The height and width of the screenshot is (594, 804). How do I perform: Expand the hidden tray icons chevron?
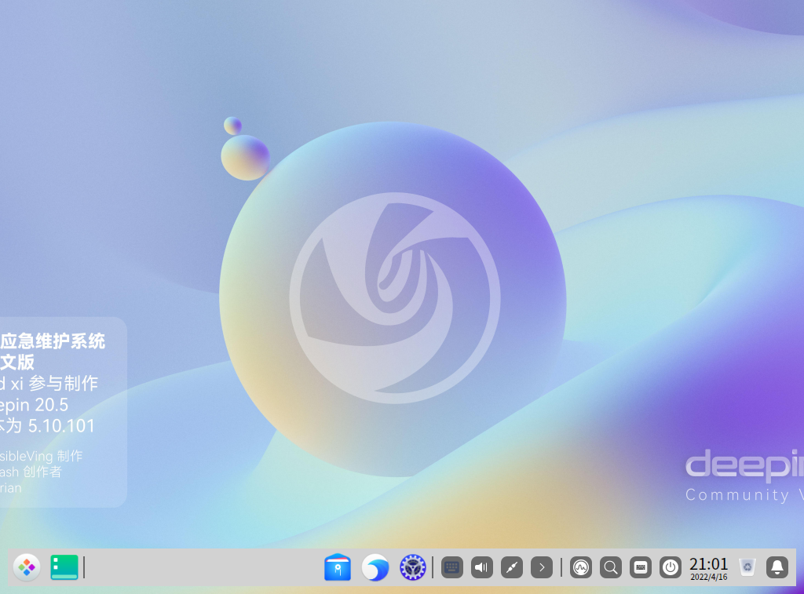[x=541, y=567]
